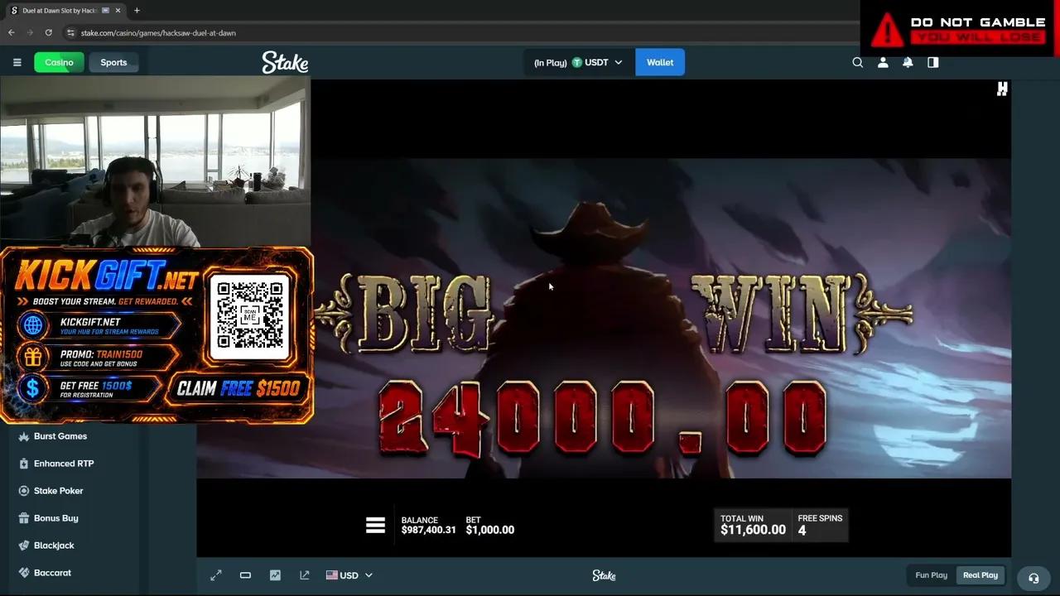Open the notifications bell
Image resolution: width=1060 pixels, height=596 pixels.
[x=908, y=62]
